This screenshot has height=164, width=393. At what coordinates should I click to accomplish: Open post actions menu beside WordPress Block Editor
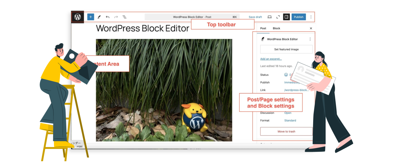pos(310,39)
